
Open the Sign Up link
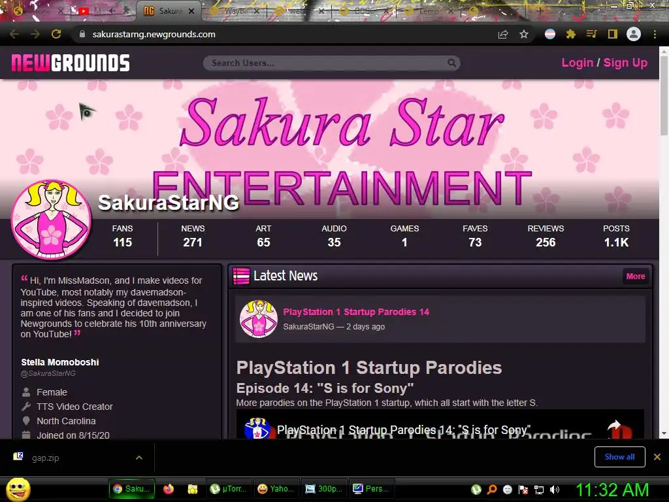point(625,63)
